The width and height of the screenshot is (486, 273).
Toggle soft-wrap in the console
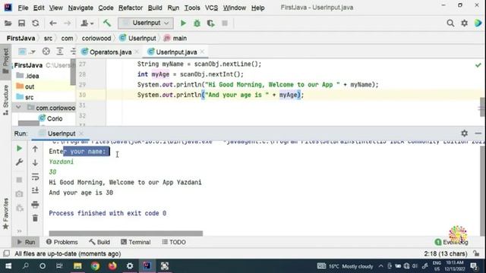click(x=35, y=177)
